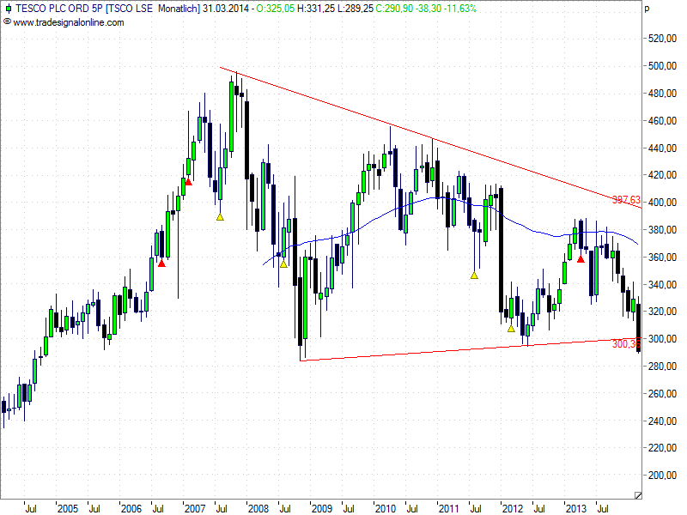Click the red 397,63 trendline price label

626,200
